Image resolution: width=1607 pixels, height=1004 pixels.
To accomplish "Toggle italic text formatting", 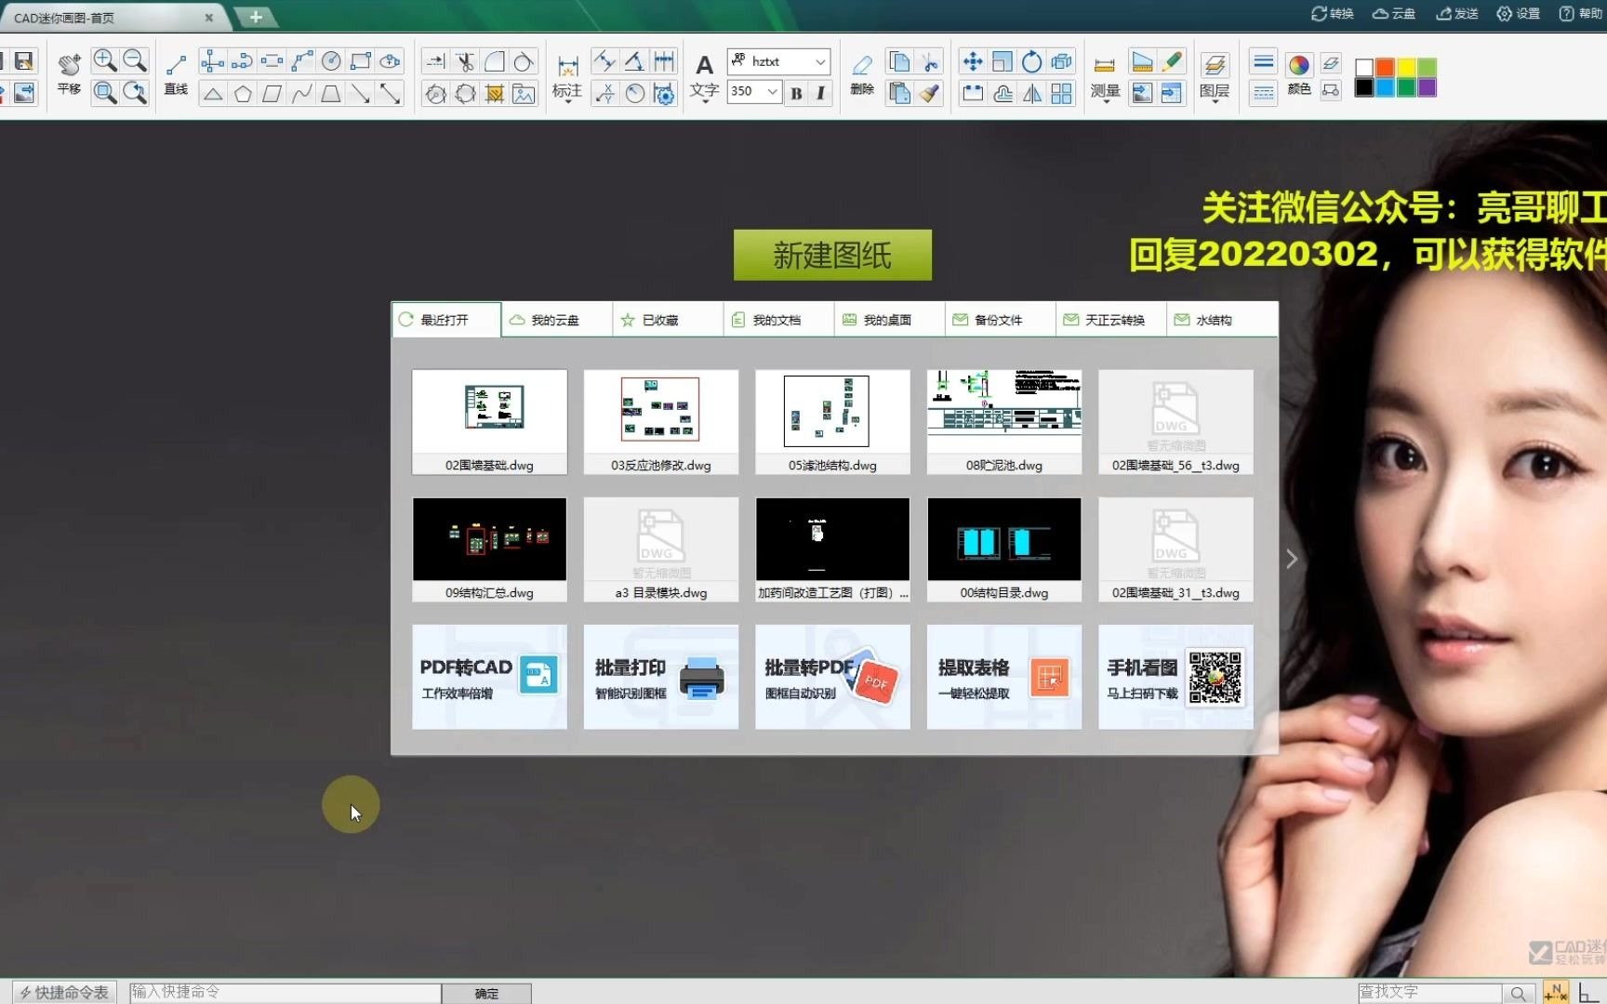I will tap(818, 93).
